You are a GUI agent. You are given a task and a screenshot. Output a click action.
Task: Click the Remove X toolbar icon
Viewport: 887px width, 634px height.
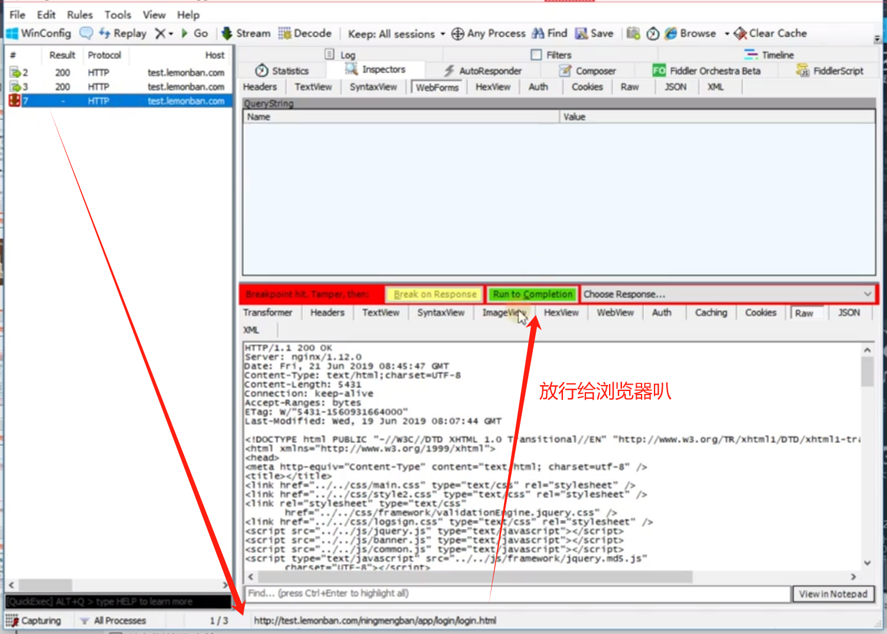tap(160, 34)
